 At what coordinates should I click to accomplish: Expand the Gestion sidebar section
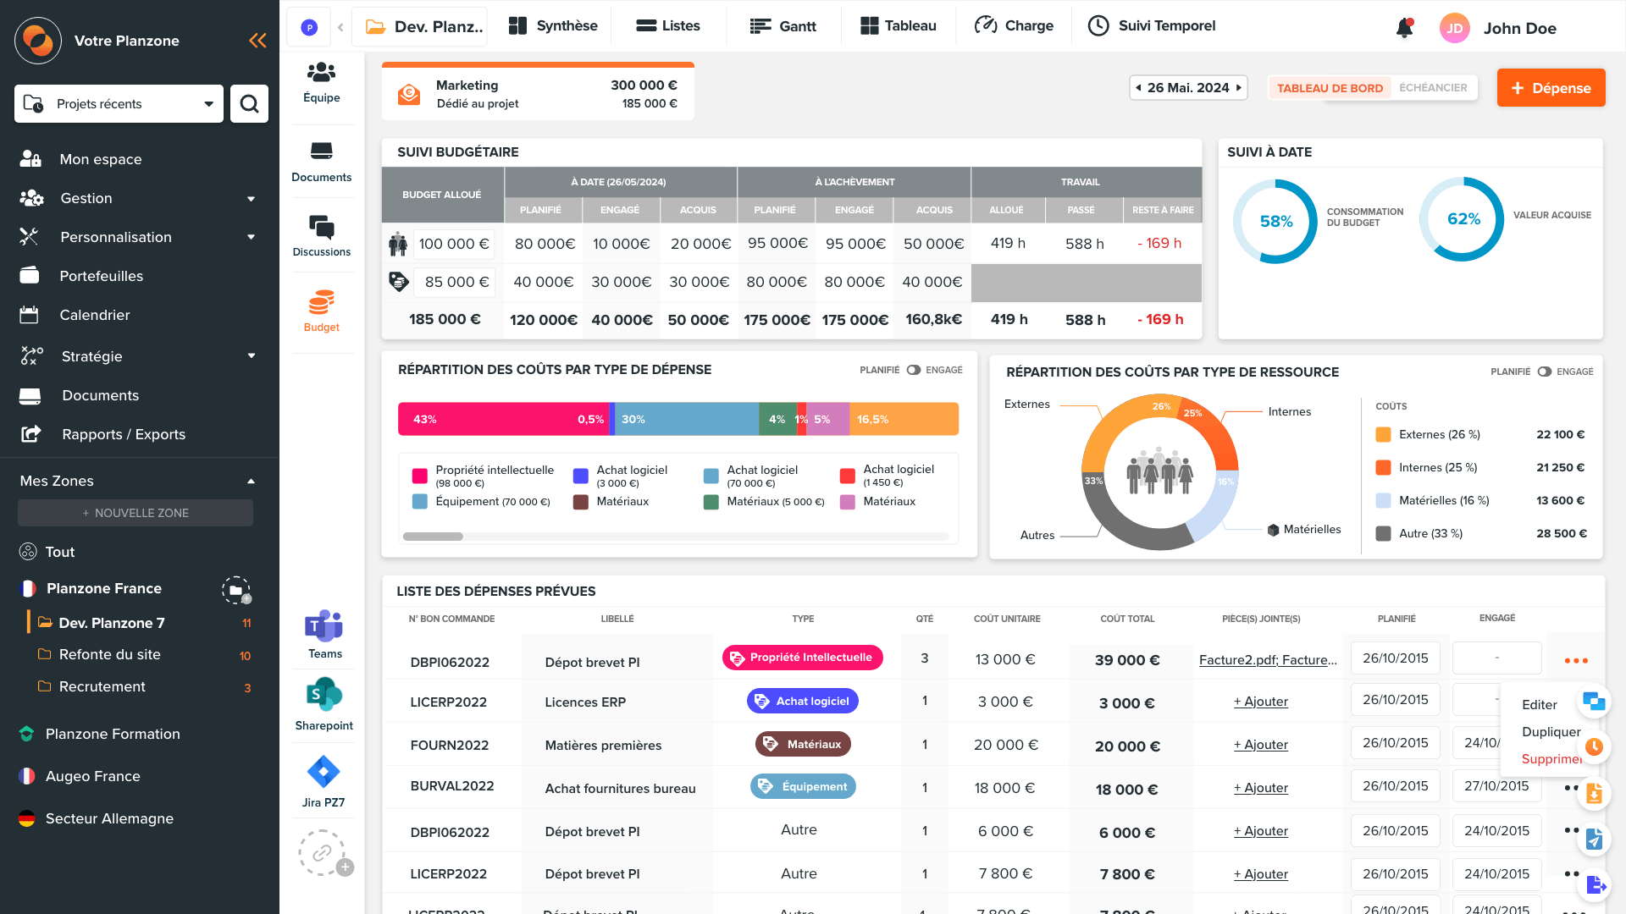point(251,198)
